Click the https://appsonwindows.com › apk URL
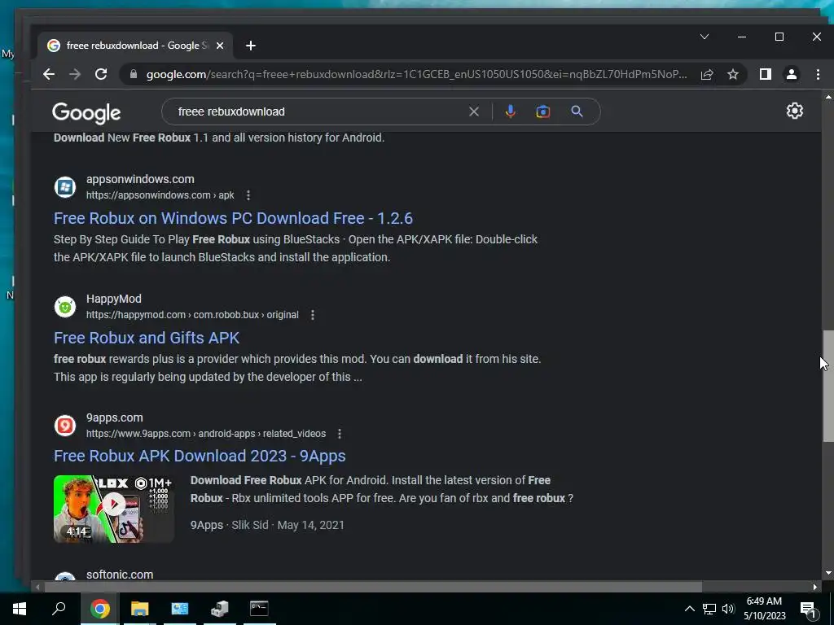This screenshot has height=625, width=834. pos(160,195)
